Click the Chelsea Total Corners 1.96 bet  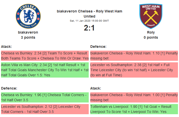click(x=45, y=97)
